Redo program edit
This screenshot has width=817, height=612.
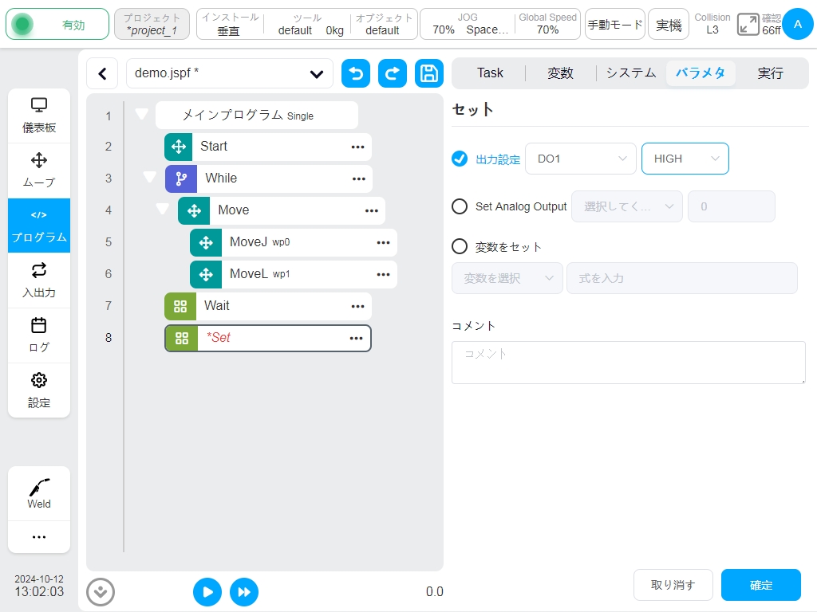coord(393,73)
